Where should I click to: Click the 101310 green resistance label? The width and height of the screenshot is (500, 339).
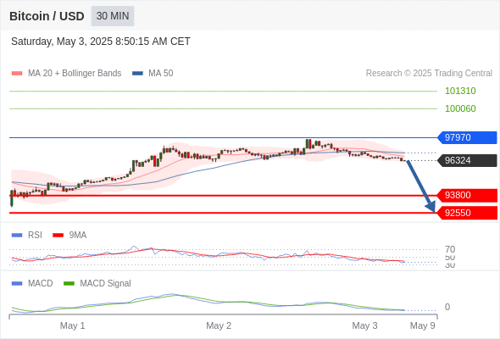pyautogui.click(x=460, y=91)
